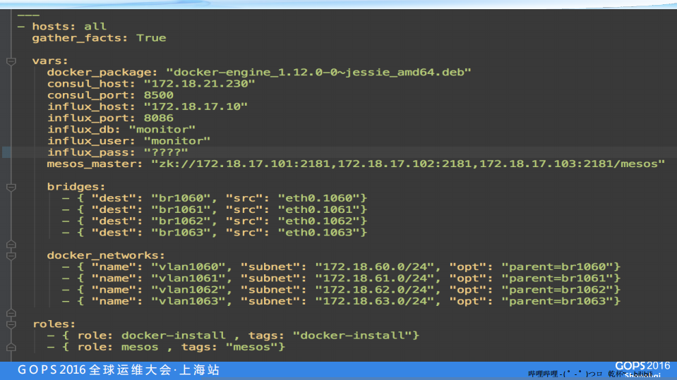Screen dimensions: 677x380
Task: Click the gather_facts True value
Action: click(x=151, y=37)
